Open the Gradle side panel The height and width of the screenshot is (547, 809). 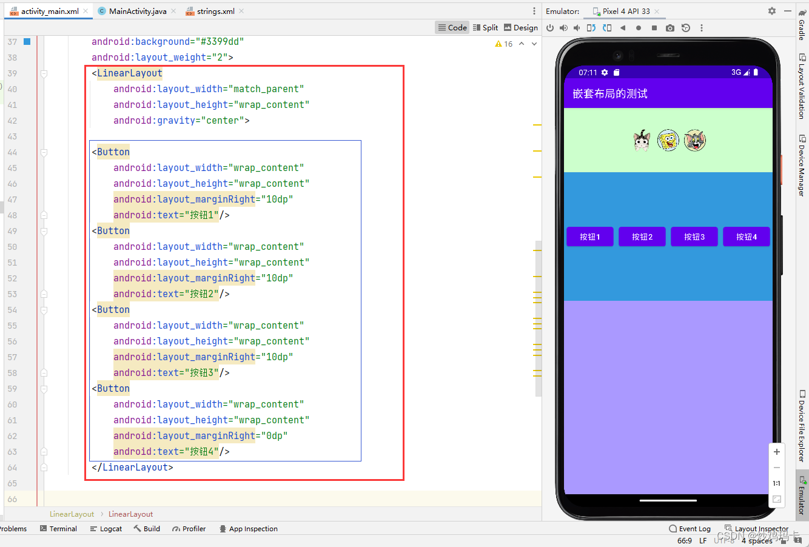point(802,24)
